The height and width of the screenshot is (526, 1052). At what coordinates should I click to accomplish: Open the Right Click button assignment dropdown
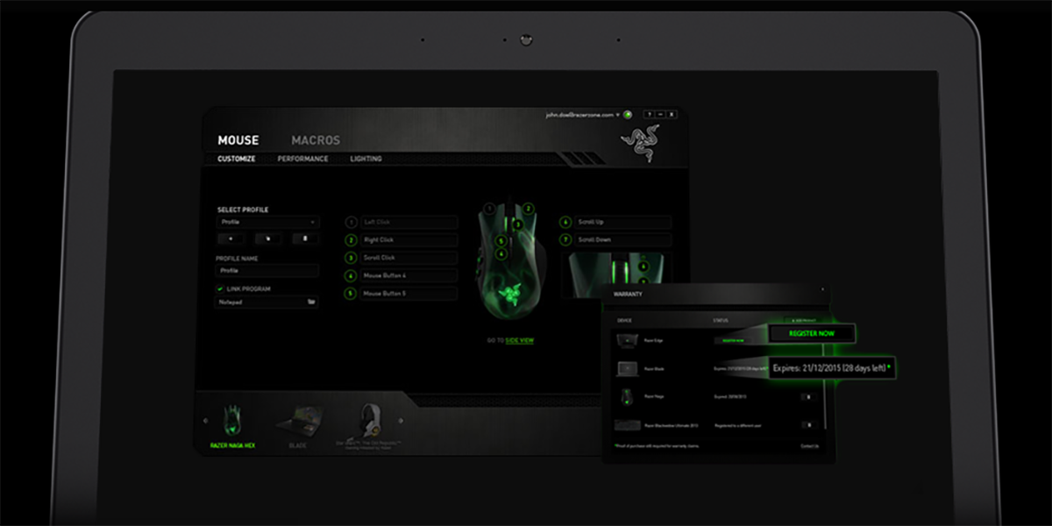[x=409, y=240]
